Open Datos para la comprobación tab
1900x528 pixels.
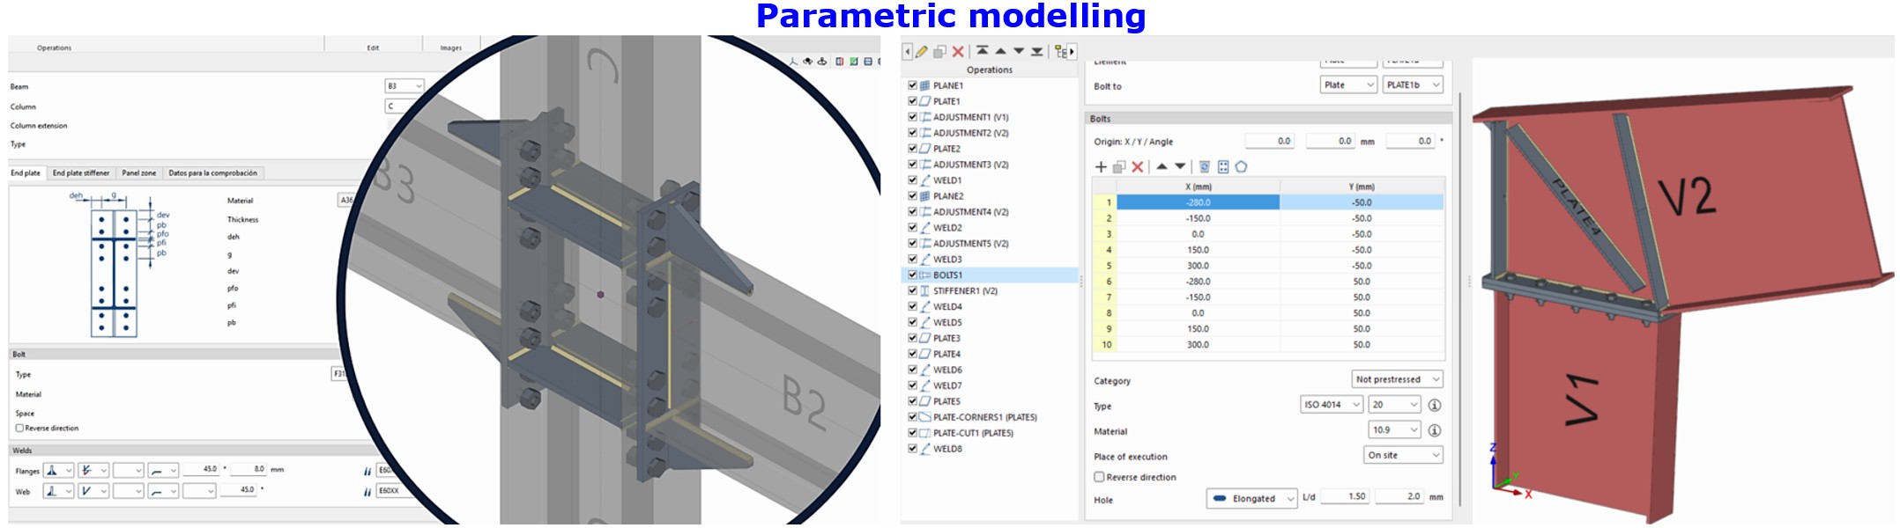(213, 173)
